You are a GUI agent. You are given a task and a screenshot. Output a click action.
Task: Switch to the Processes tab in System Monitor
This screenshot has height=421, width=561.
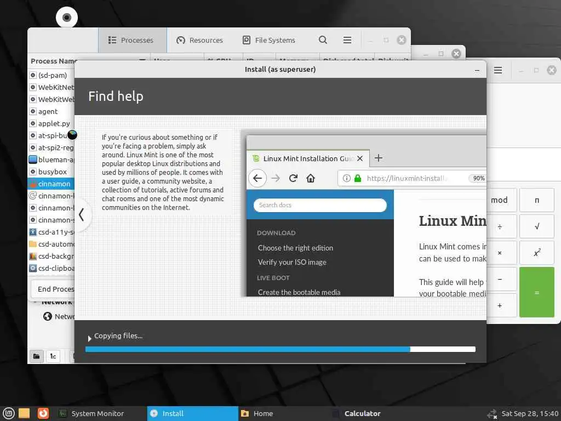coord(133,40)
